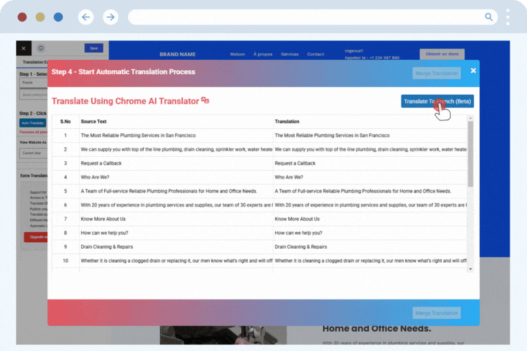Click the circular info icon beside Save
The image size is (527, 351).
tap(41, 49)
